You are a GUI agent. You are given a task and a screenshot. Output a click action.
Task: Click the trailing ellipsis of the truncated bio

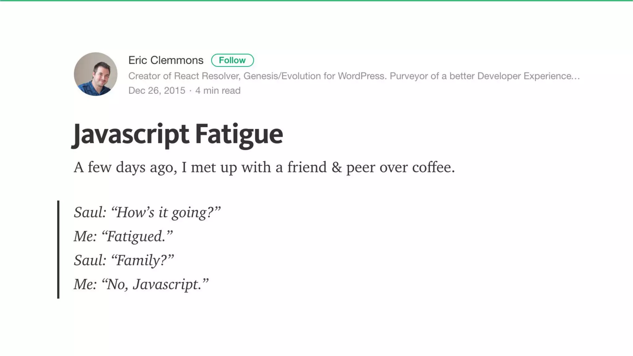pyautogui.click(x=576, y=77)
